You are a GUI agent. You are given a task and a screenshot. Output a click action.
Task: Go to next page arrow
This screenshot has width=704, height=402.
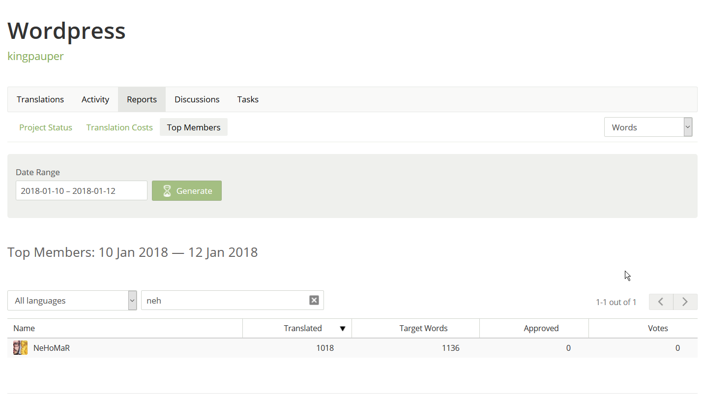[x=685, y=302]
